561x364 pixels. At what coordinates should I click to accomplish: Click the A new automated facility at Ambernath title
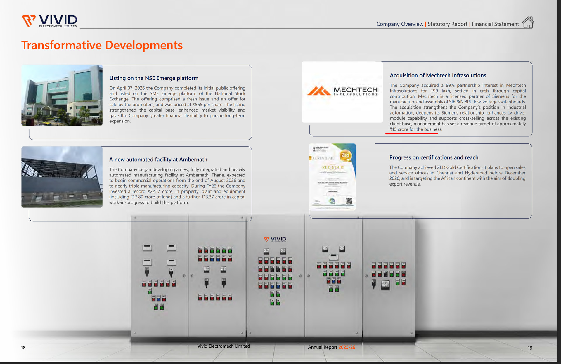[x=158, y=160]
